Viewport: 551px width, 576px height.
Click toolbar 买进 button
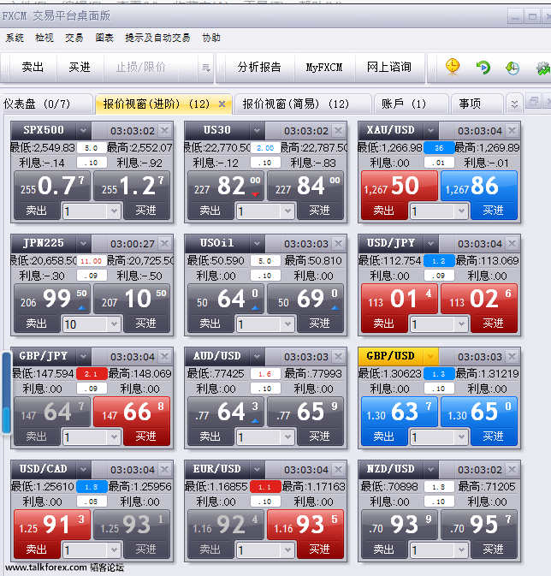80,68
